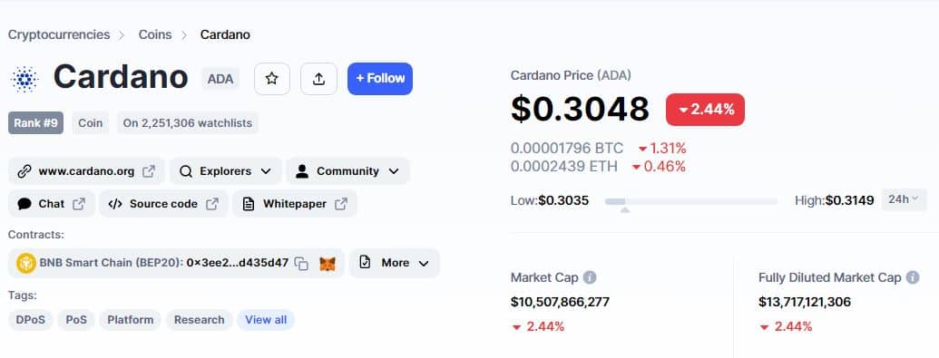939x358 pixels.
Task: Add Cardano to watchlist with star icon
Action: tap(272, 79)
